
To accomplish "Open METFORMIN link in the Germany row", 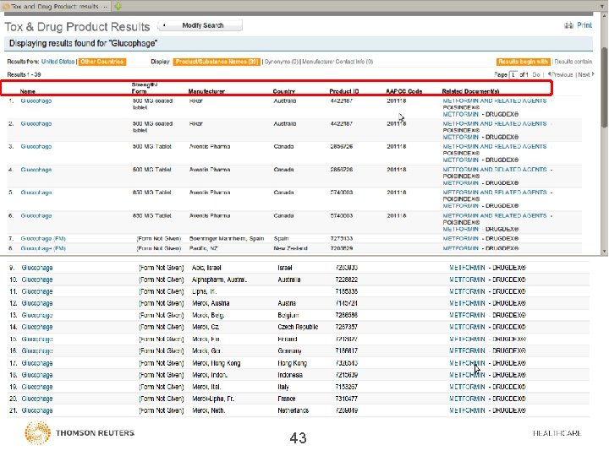I will click(x=467, y=351).
